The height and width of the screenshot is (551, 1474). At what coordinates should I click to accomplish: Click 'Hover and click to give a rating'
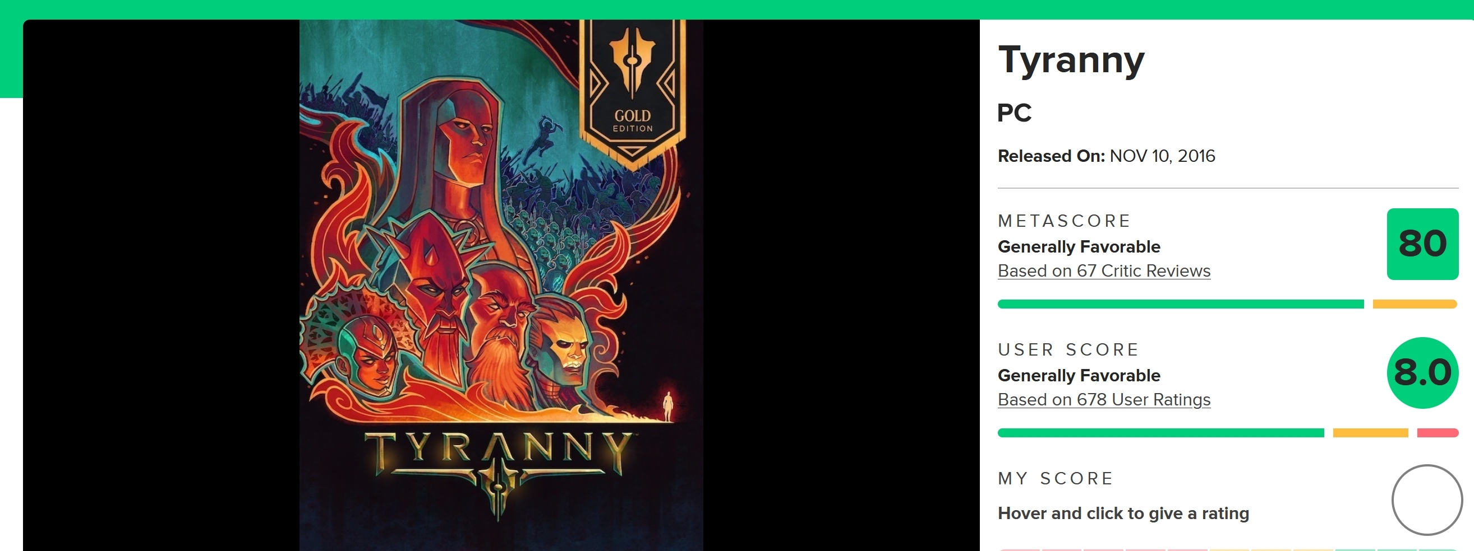click(1123, 513)
